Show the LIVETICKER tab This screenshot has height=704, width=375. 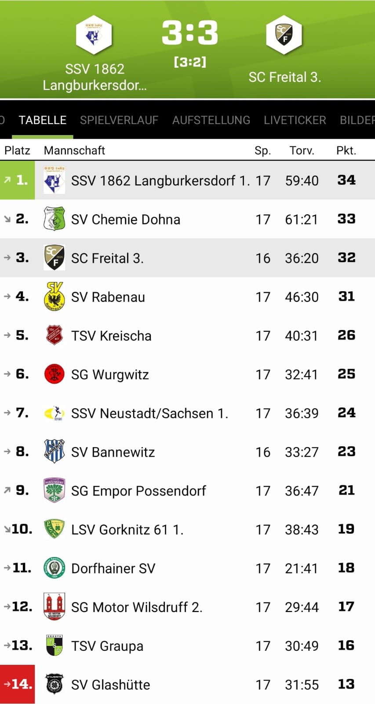tap(295, 120)
